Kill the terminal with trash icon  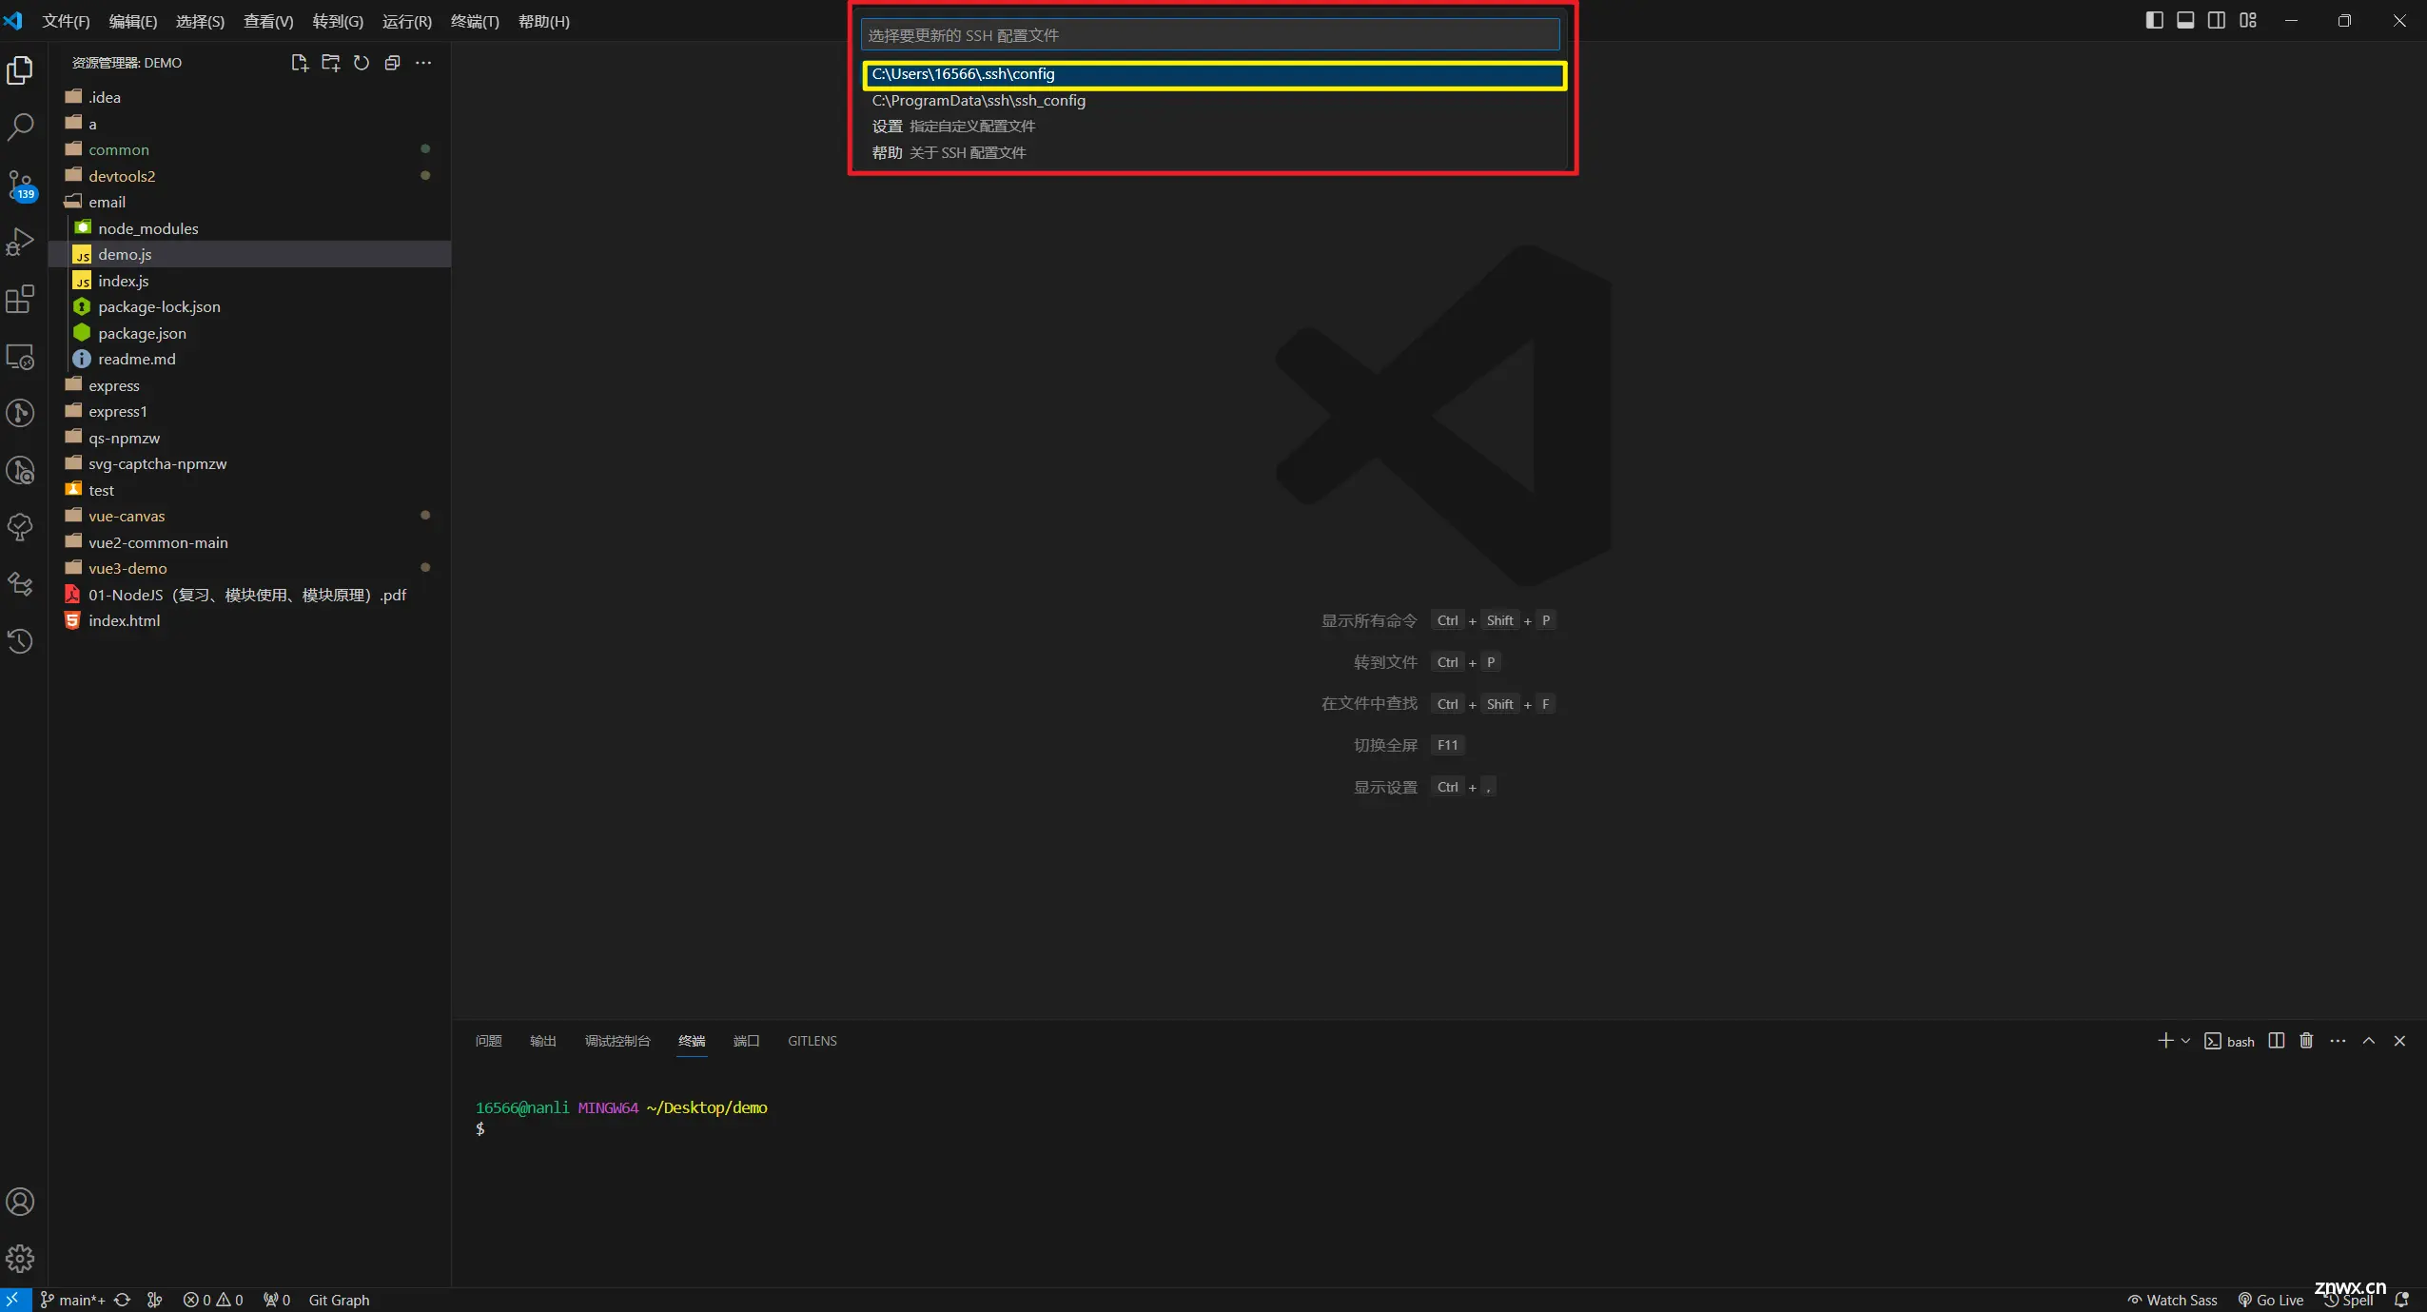tap(2306, 1041)
